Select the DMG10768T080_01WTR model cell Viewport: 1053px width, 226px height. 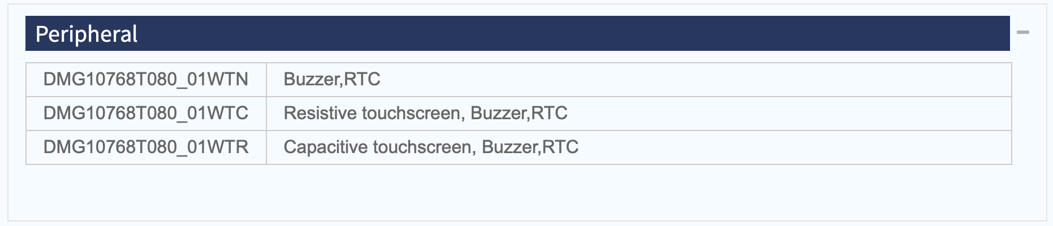(146, 147)
